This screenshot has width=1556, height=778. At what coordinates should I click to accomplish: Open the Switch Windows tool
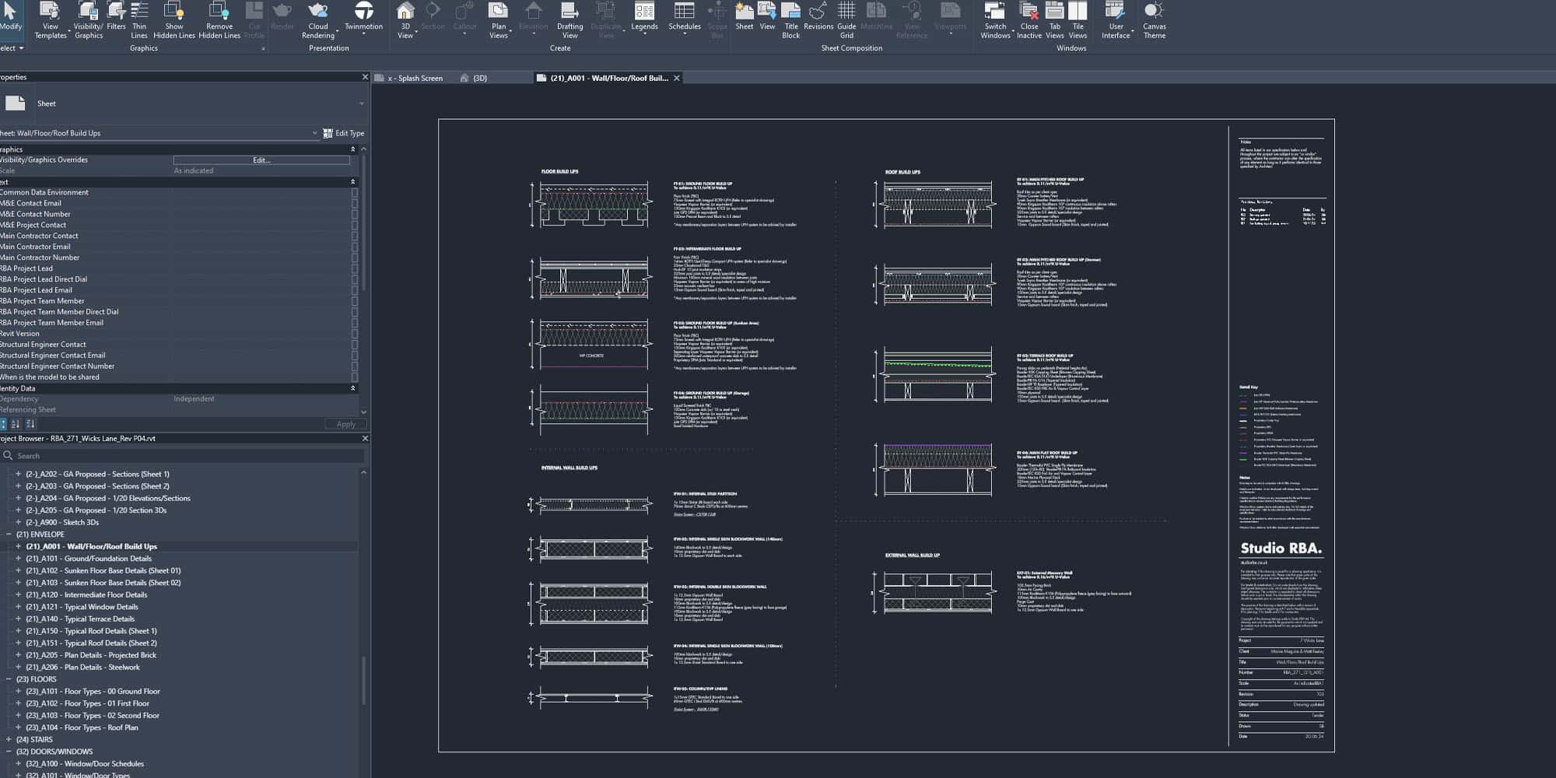point(995,21)
